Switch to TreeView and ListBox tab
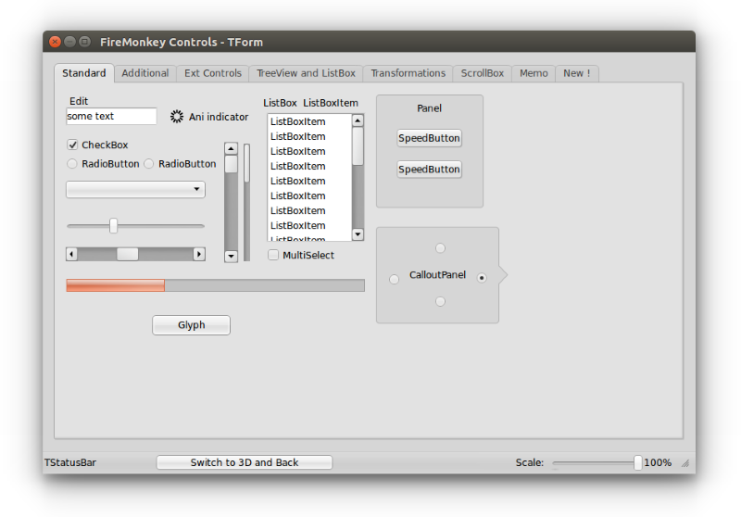Viewport: 741px width, 517px height. [306, 73]
